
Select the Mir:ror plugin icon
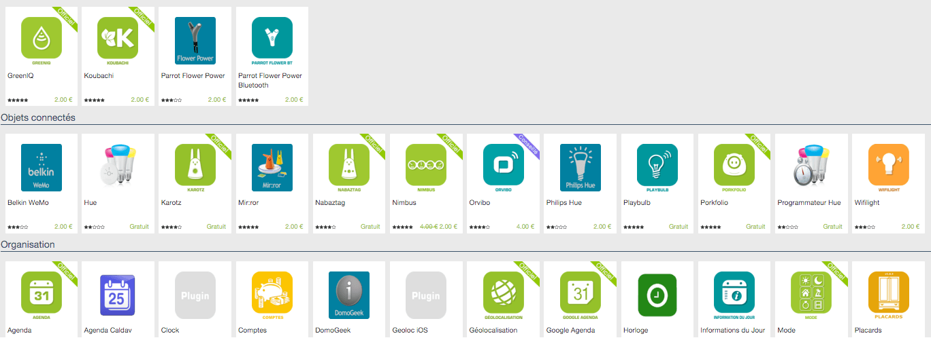point(272,168)
